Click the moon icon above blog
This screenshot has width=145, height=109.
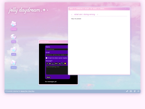pos(13,37)
